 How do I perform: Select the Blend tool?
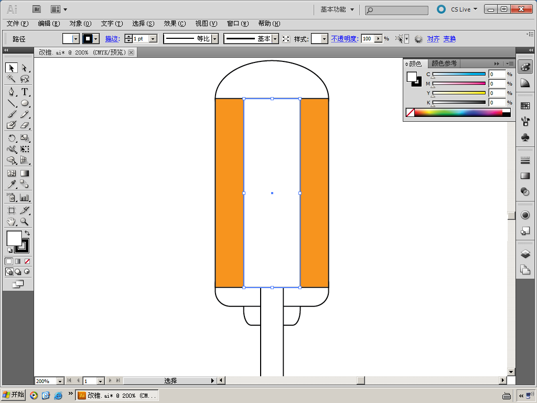click(24, 184)
